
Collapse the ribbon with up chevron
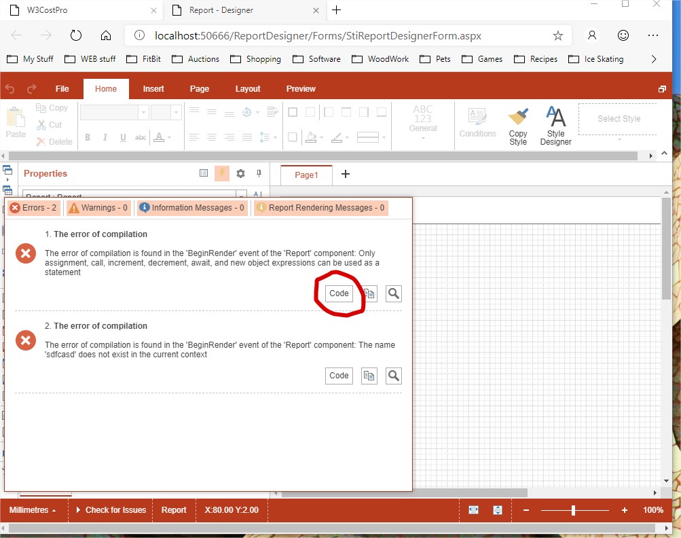(x=664, y=153)
